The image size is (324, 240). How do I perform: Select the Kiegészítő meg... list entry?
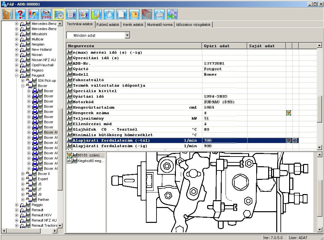(90, 161)
